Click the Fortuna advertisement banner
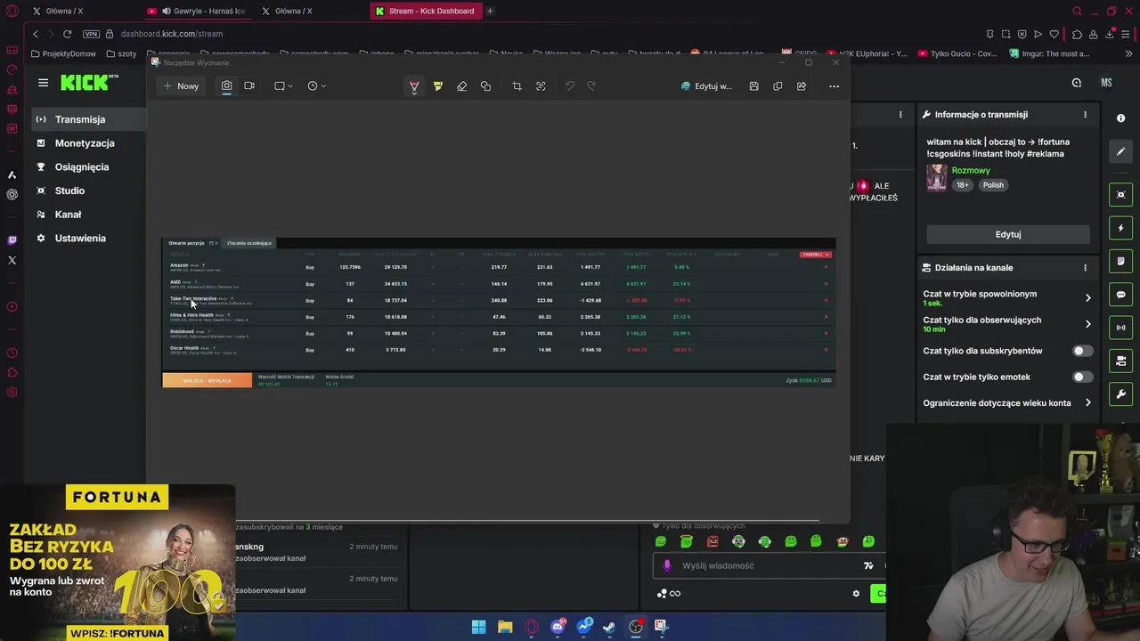1140x641 pixels. point(118,563)
